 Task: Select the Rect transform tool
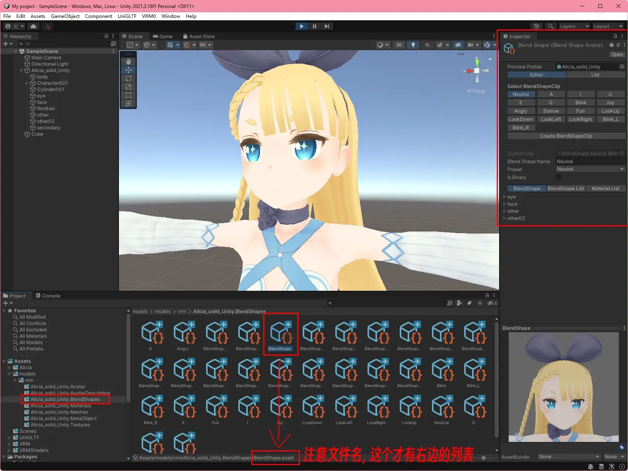coord(128,95)
